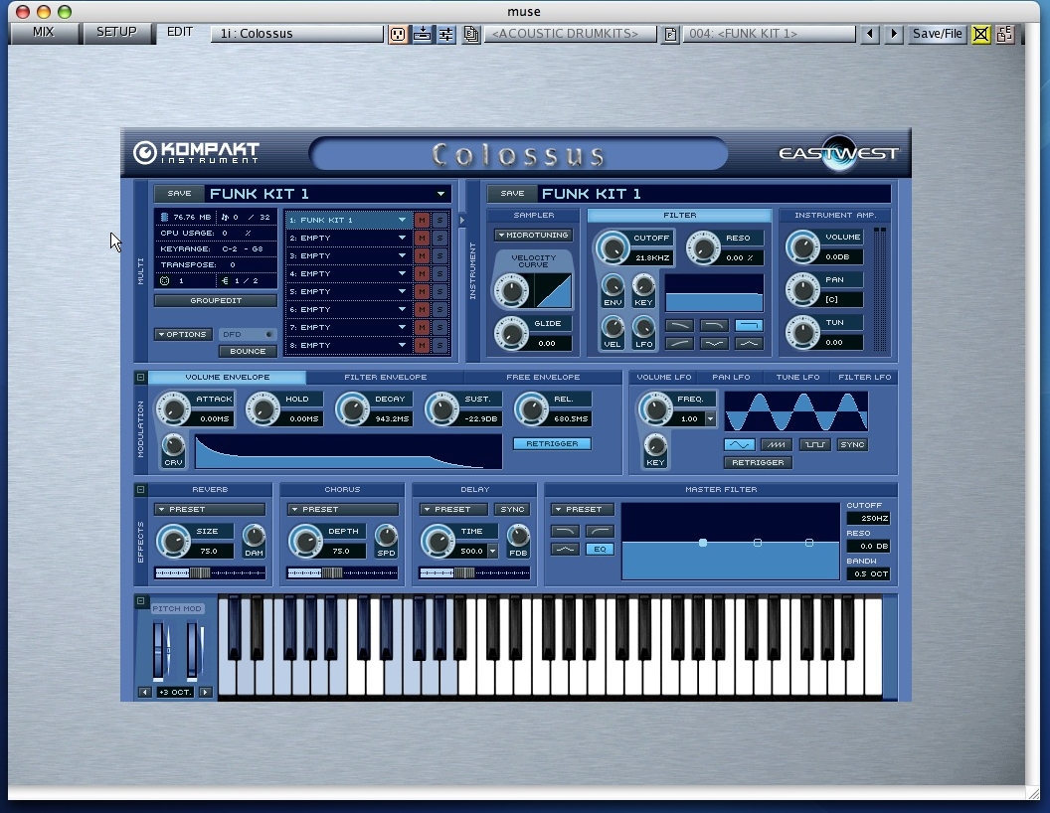Click the Reverb level slider
Screen dimensions: 1050x813
210,572
